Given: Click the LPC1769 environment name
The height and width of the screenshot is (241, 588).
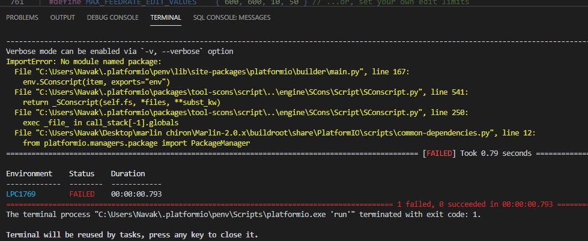Looking at the screenshot, I should pos(21,194).
